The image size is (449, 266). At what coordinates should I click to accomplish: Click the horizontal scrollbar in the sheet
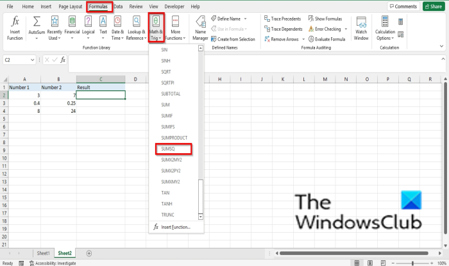pyautogui.click(x=354, y=253)
